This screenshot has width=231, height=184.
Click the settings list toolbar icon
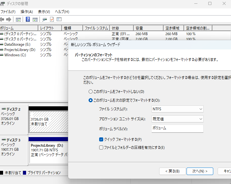click(x=59, y=19)
